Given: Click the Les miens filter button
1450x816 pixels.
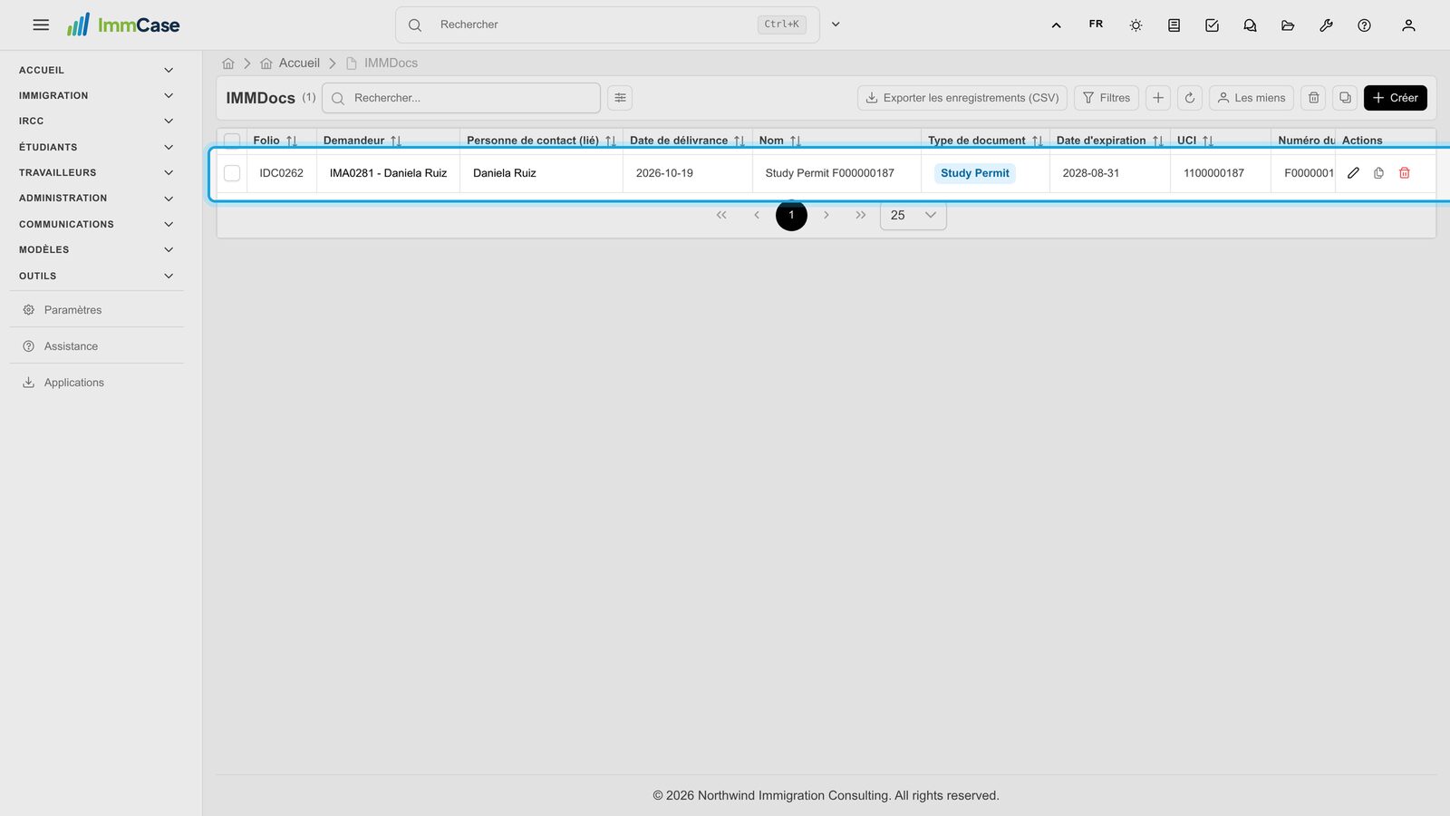Looking at the screenshot, I should (x=1251, y=98).
